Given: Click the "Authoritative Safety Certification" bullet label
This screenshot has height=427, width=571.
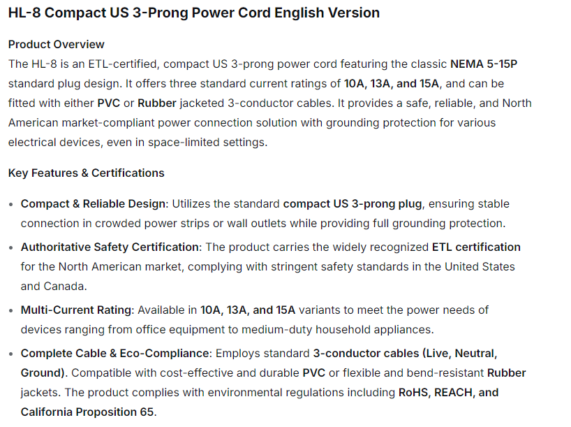Looking at the screenshot, I should click(x=110, y=247).
